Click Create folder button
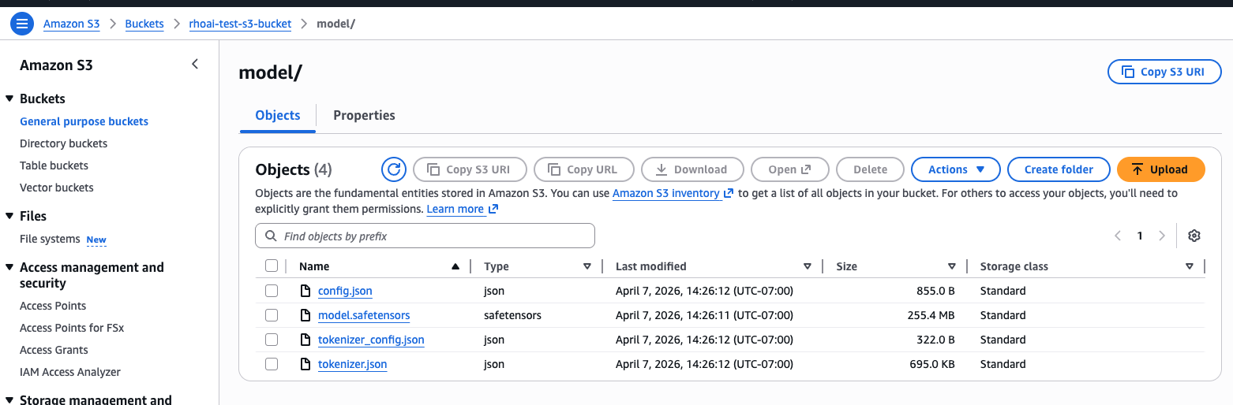 pyautogui.click(x=1059, y=169)
